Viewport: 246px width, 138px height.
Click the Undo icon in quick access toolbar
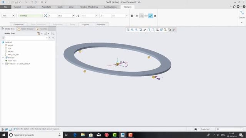(x=20, y=2)
